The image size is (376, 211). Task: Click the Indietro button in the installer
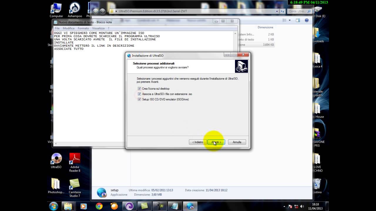[198, 142]
